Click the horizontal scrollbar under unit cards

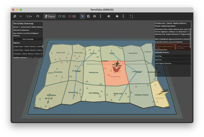coord(161,50)
